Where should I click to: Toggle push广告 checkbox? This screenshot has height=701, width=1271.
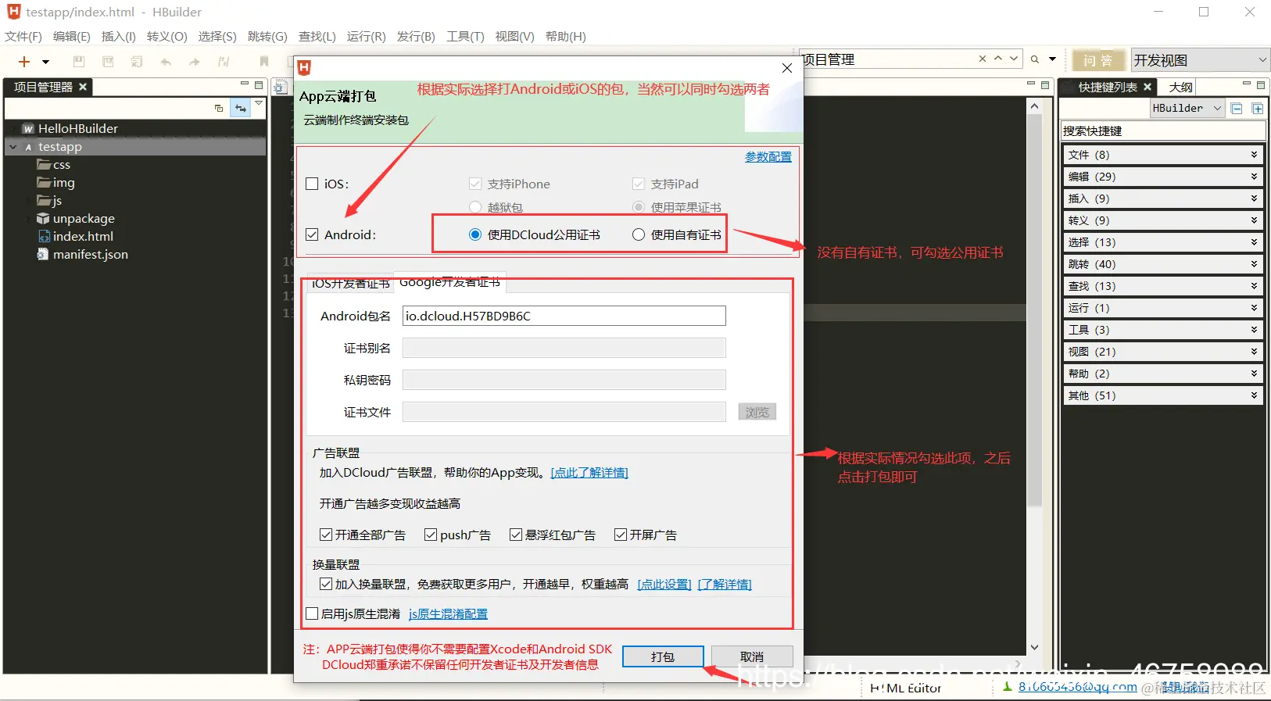point(431,535)
